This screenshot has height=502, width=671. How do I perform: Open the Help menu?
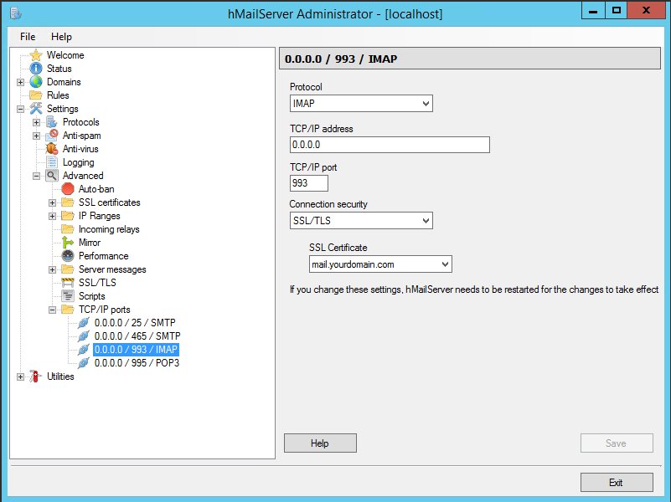(x=61, y=37)
